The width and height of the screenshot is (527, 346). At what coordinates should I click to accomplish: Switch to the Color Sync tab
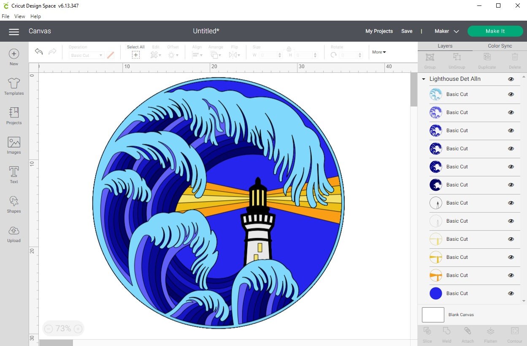500,46
